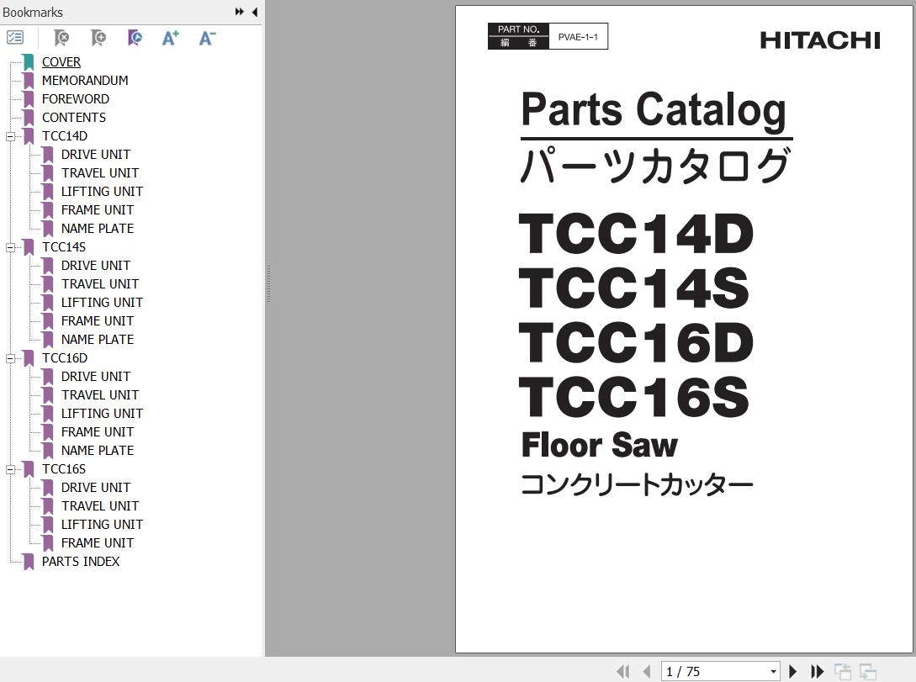
Task: Click the Parts Catalog title on the cover page
Action: coord(654,110)
